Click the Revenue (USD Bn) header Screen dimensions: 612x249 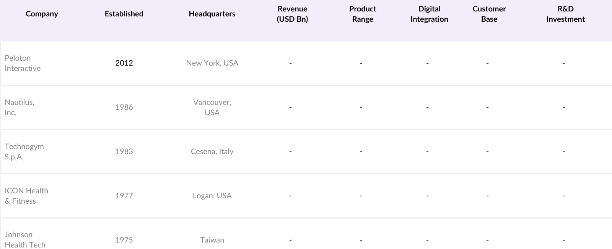(292, 14)
